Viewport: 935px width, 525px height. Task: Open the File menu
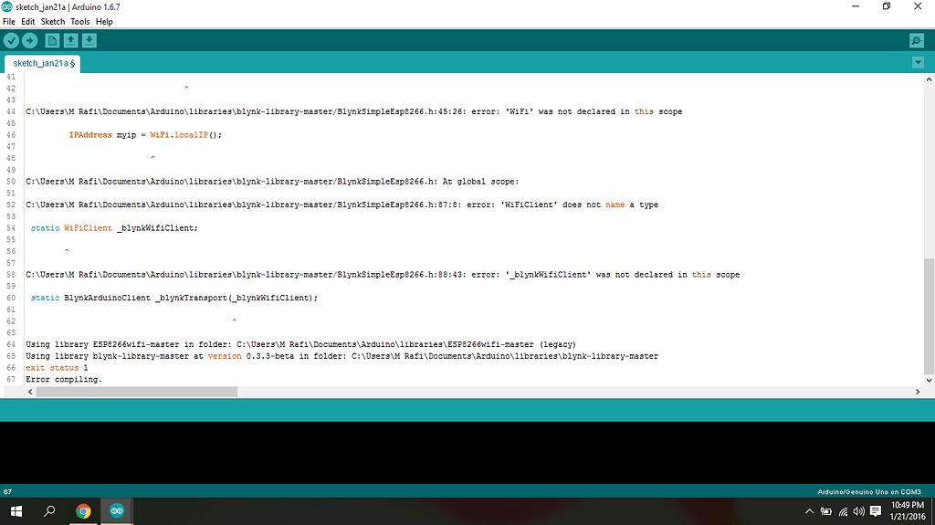tap(9, 21)
